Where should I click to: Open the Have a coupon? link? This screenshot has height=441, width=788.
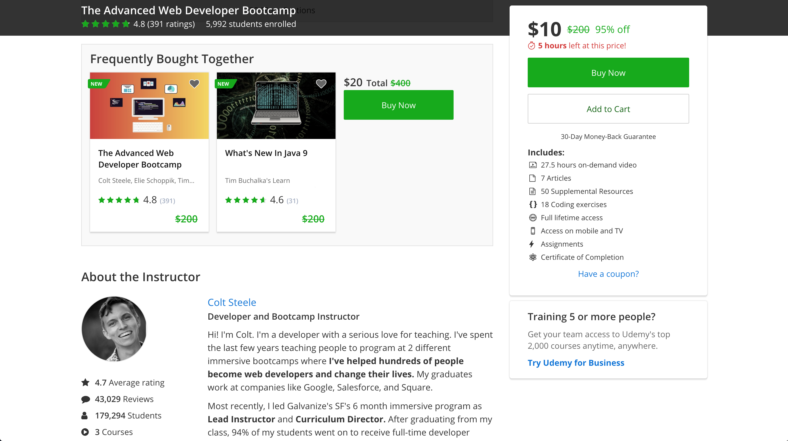[608, 273]
